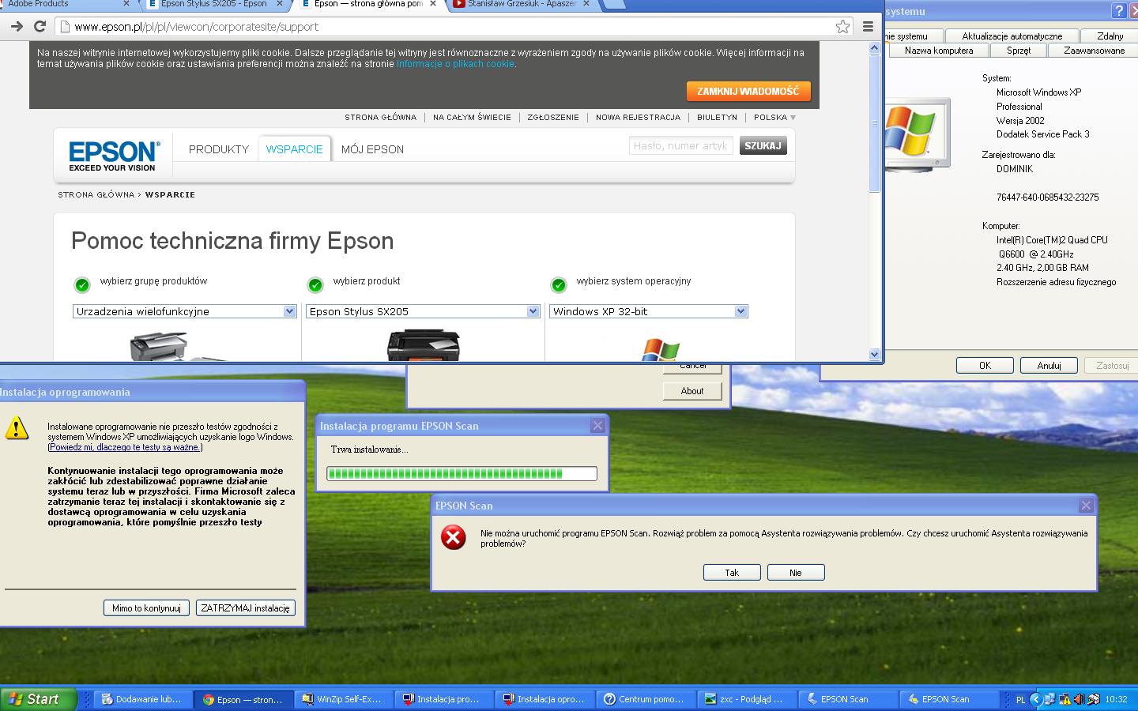Open the NOWA REJESTRACJA link
Viewport: 1138px width, 711px height.
pyautogui.click(x=638, y=118)
